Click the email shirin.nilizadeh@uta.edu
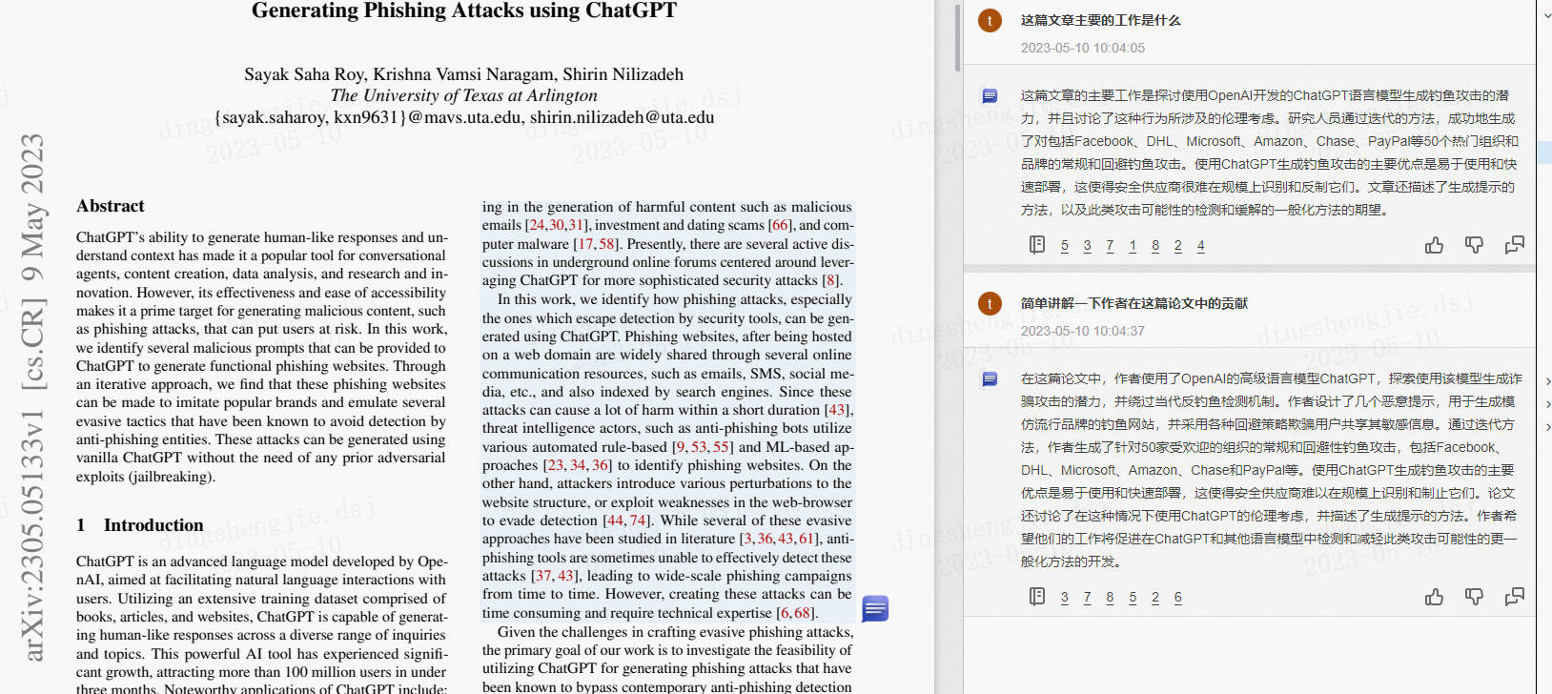 point(622,117)
